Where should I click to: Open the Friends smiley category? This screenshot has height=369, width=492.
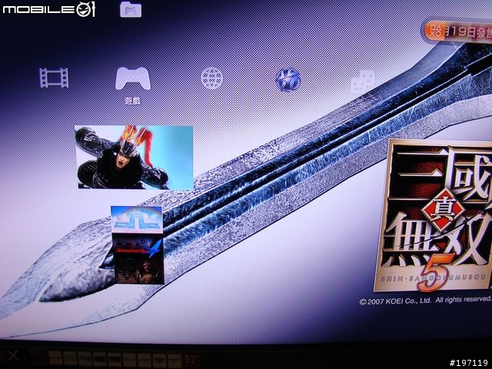coord(362,81)
